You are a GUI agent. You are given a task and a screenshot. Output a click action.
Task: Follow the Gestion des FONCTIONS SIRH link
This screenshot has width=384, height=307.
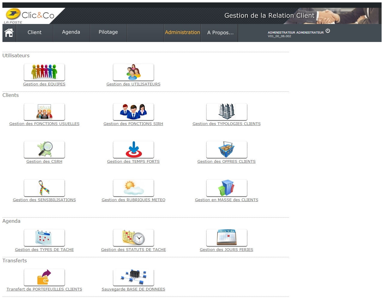pos(133,124)
